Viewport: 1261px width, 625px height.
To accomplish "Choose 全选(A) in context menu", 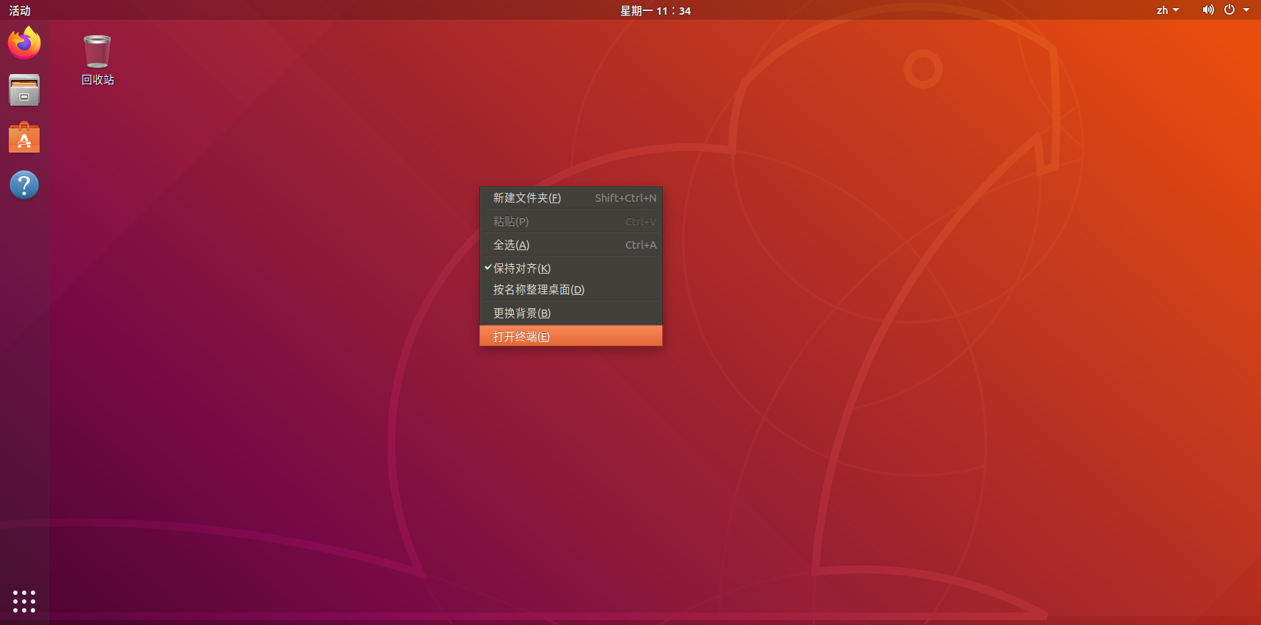I will (571, 245).
